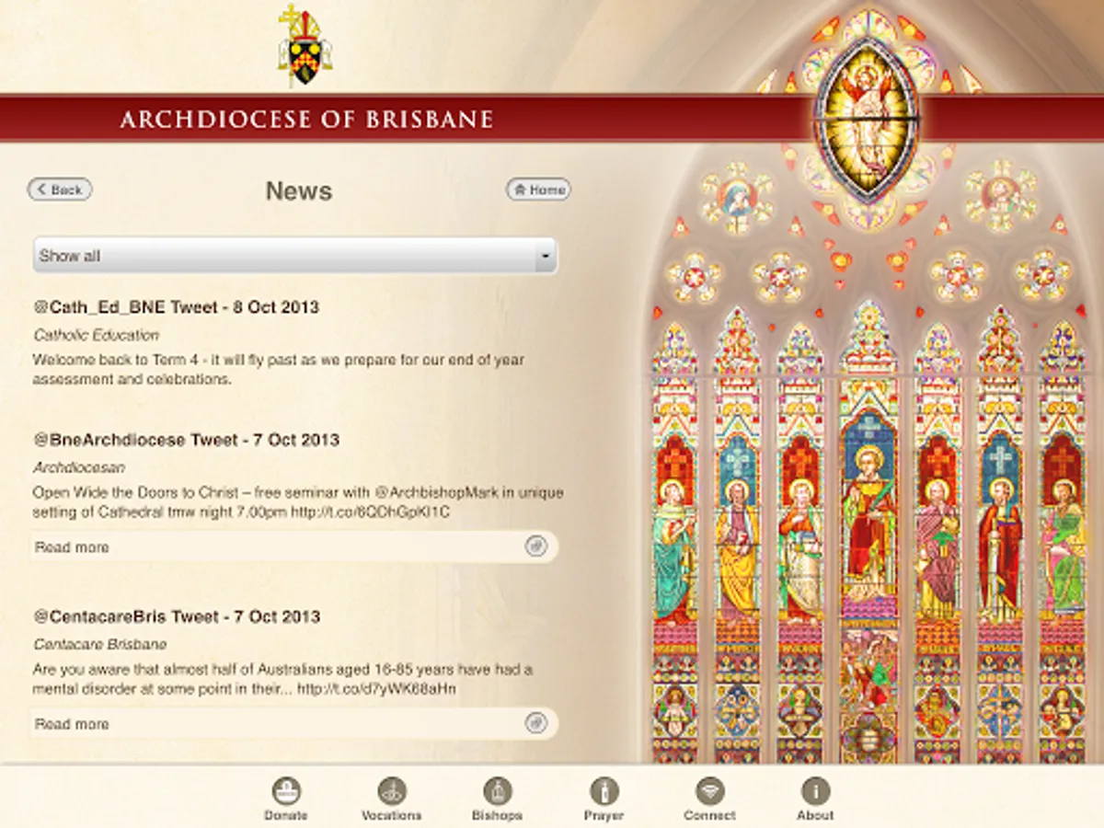This screenshot has height=828, width=1104.
Task: Click the 'Open Wide the Doors to Christ' text
Action: (x=298, y=501)
